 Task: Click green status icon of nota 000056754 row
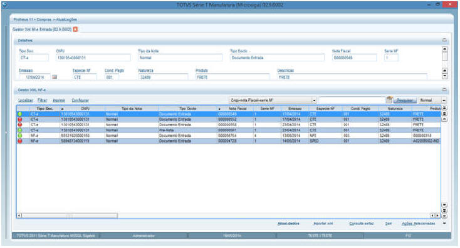[20, 136]
